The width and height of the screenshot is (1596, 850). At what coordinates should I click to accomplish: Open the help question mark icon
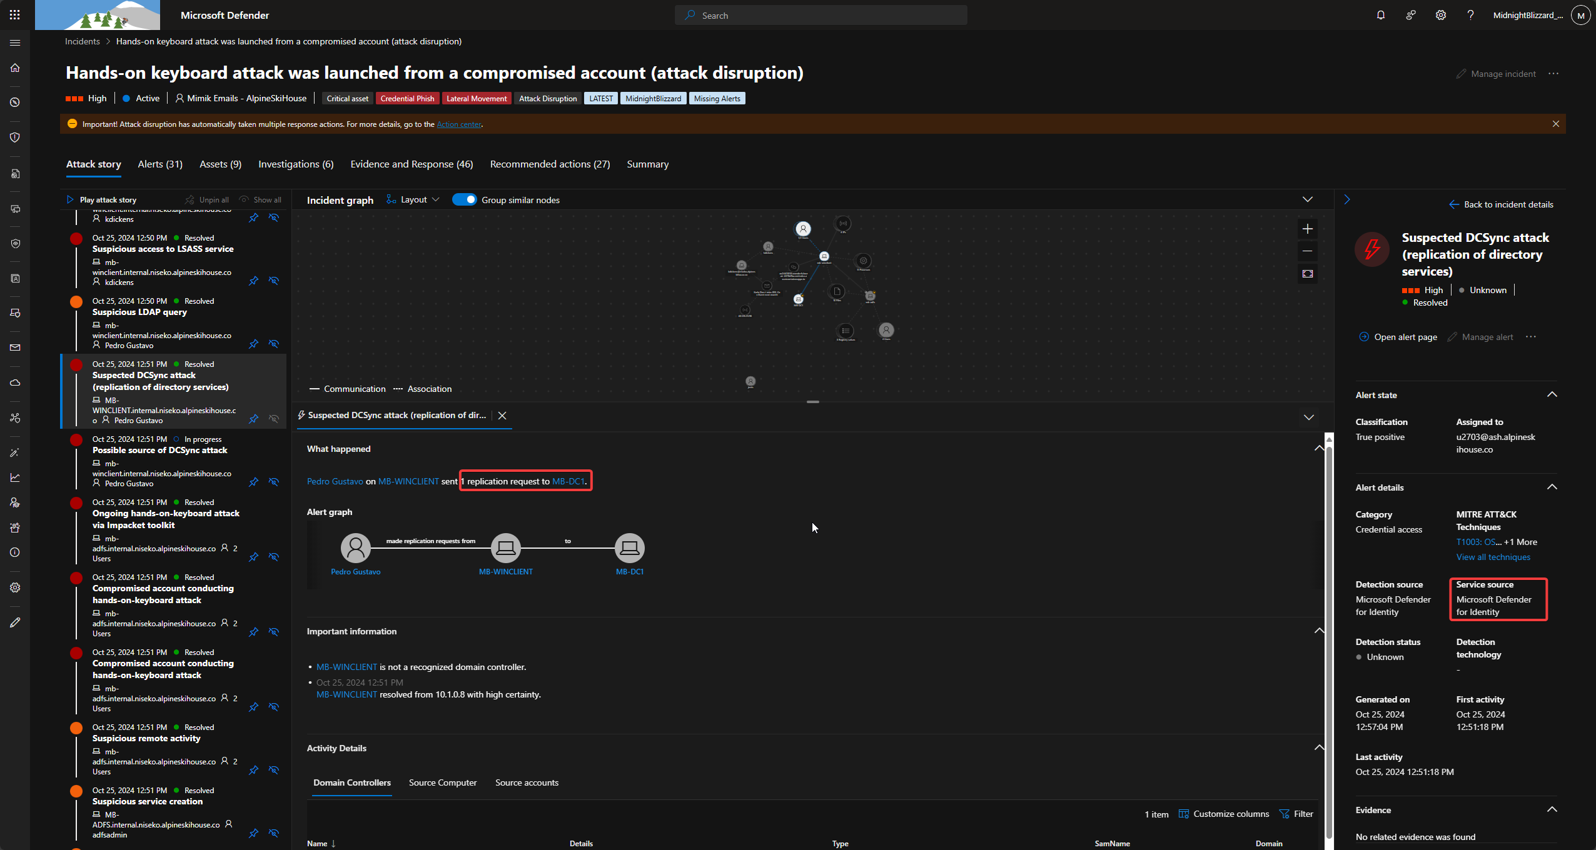tap(1470, 14)
